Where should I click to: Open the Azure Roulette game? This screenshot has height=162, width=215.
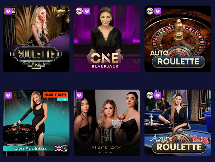coord(178,123)
